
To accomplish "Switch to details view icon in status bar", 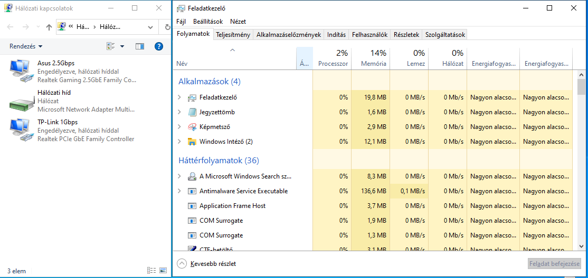I will [x=151, y=270].
